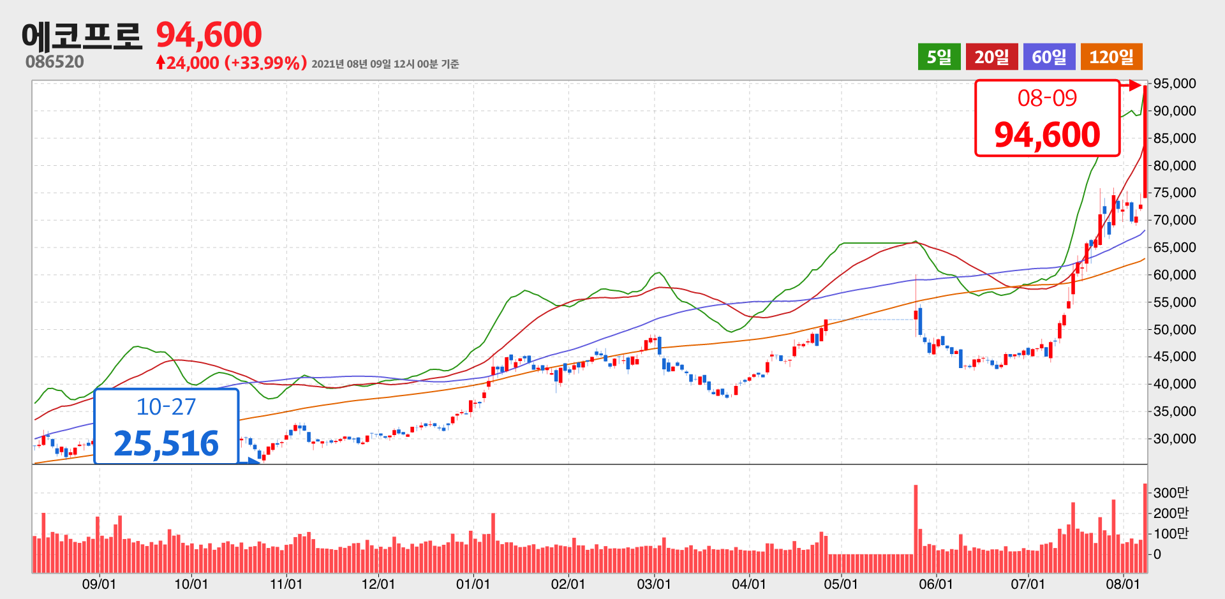The height and width of the screenshot is (599, 1225).
Task: Click the stock name 에코프로
Action: [82, 36]
